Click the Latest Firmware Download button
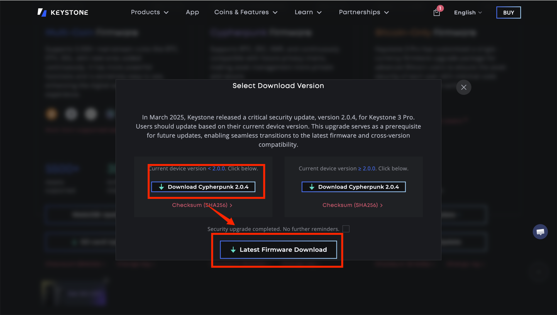 [278, 250]
